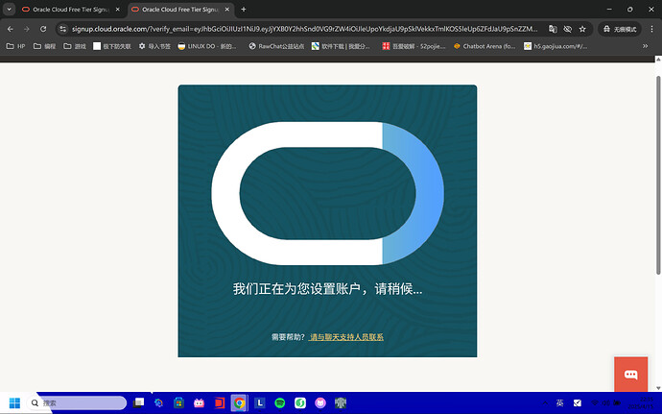Click the translate page icon
The height and width of the screenshot is (414, 662).
pyautogui.click(x=553, y=29)
